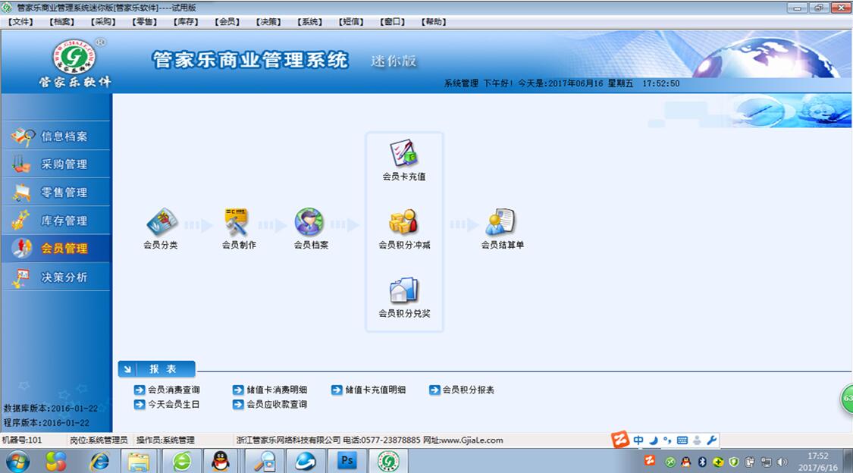This screenshot has height=473, width=853.
Task: Open the 会员制作 card-making icon
Action: point(238,228)
